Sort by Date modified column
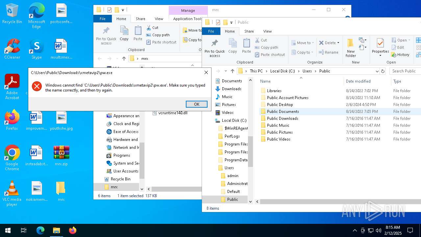 358,81
